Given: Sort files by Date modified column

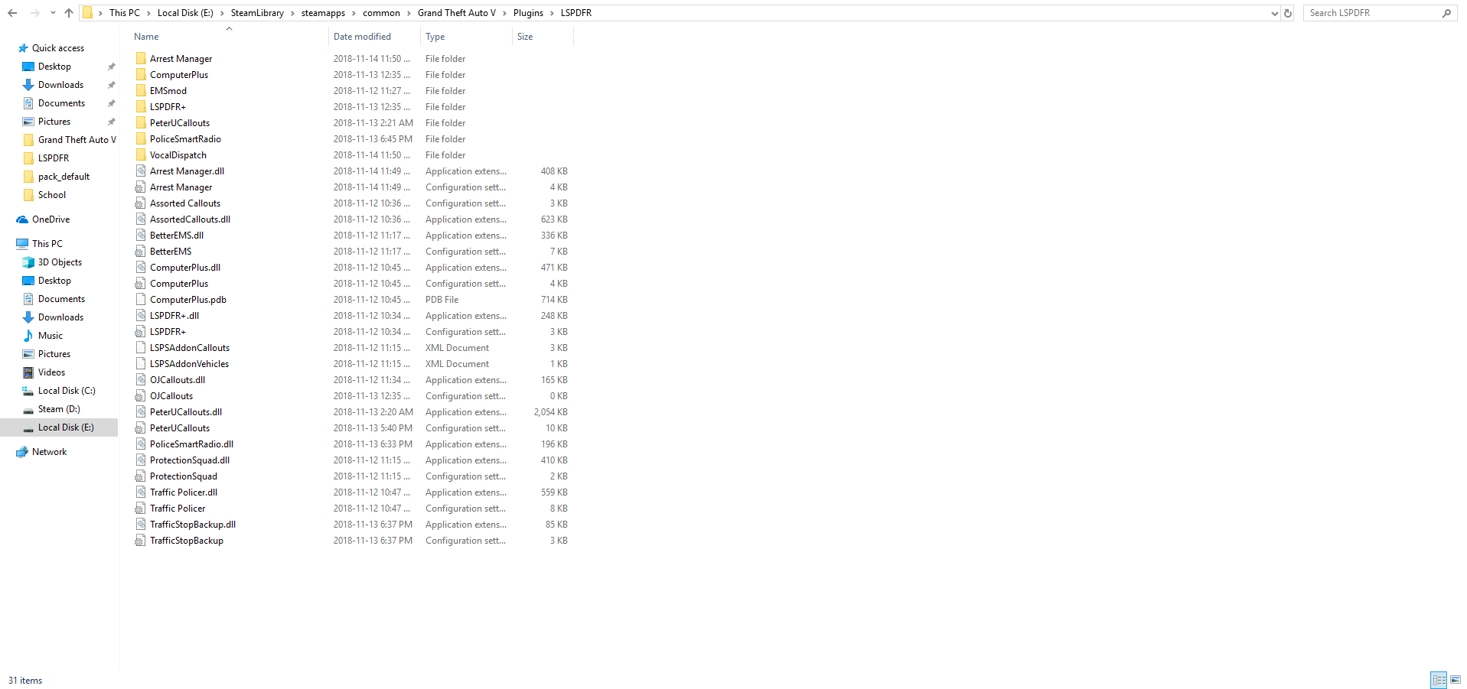Looking at the screenshot, I should click(x=362, y=37).
